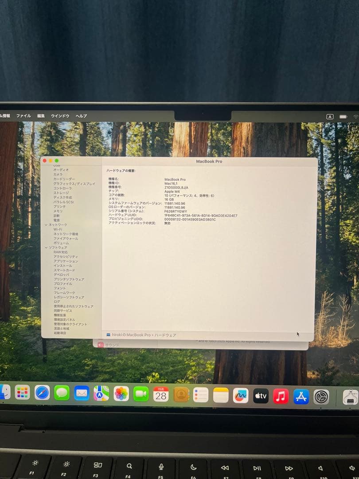Screen dimensions: 359x479
Task: Open the Music app in Dock
Action: tap(281, 396)
